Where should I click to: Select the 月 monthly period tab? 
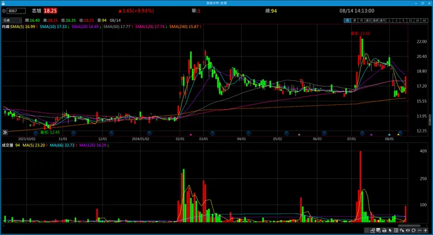[x=362, y=21]
